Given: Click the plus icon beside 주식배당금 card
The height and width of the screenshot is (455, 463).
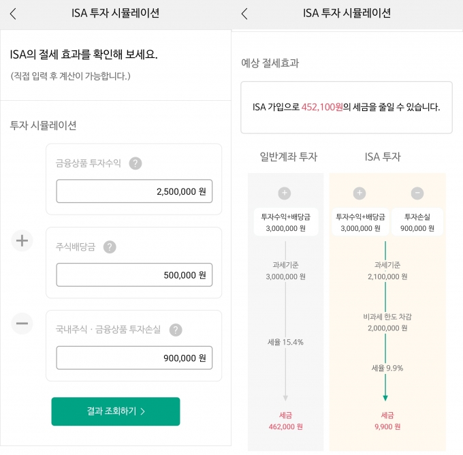Looking at the screenshot, I should [22, 240].
